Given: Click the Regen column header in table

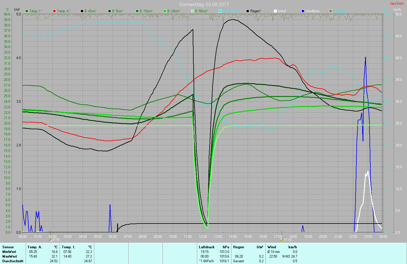Looking at the screenshot, I should coord(239,247).
